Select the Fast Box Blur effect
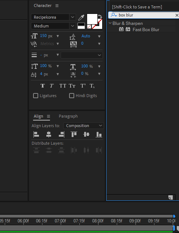Screen dimensions: 179x233 146,30
